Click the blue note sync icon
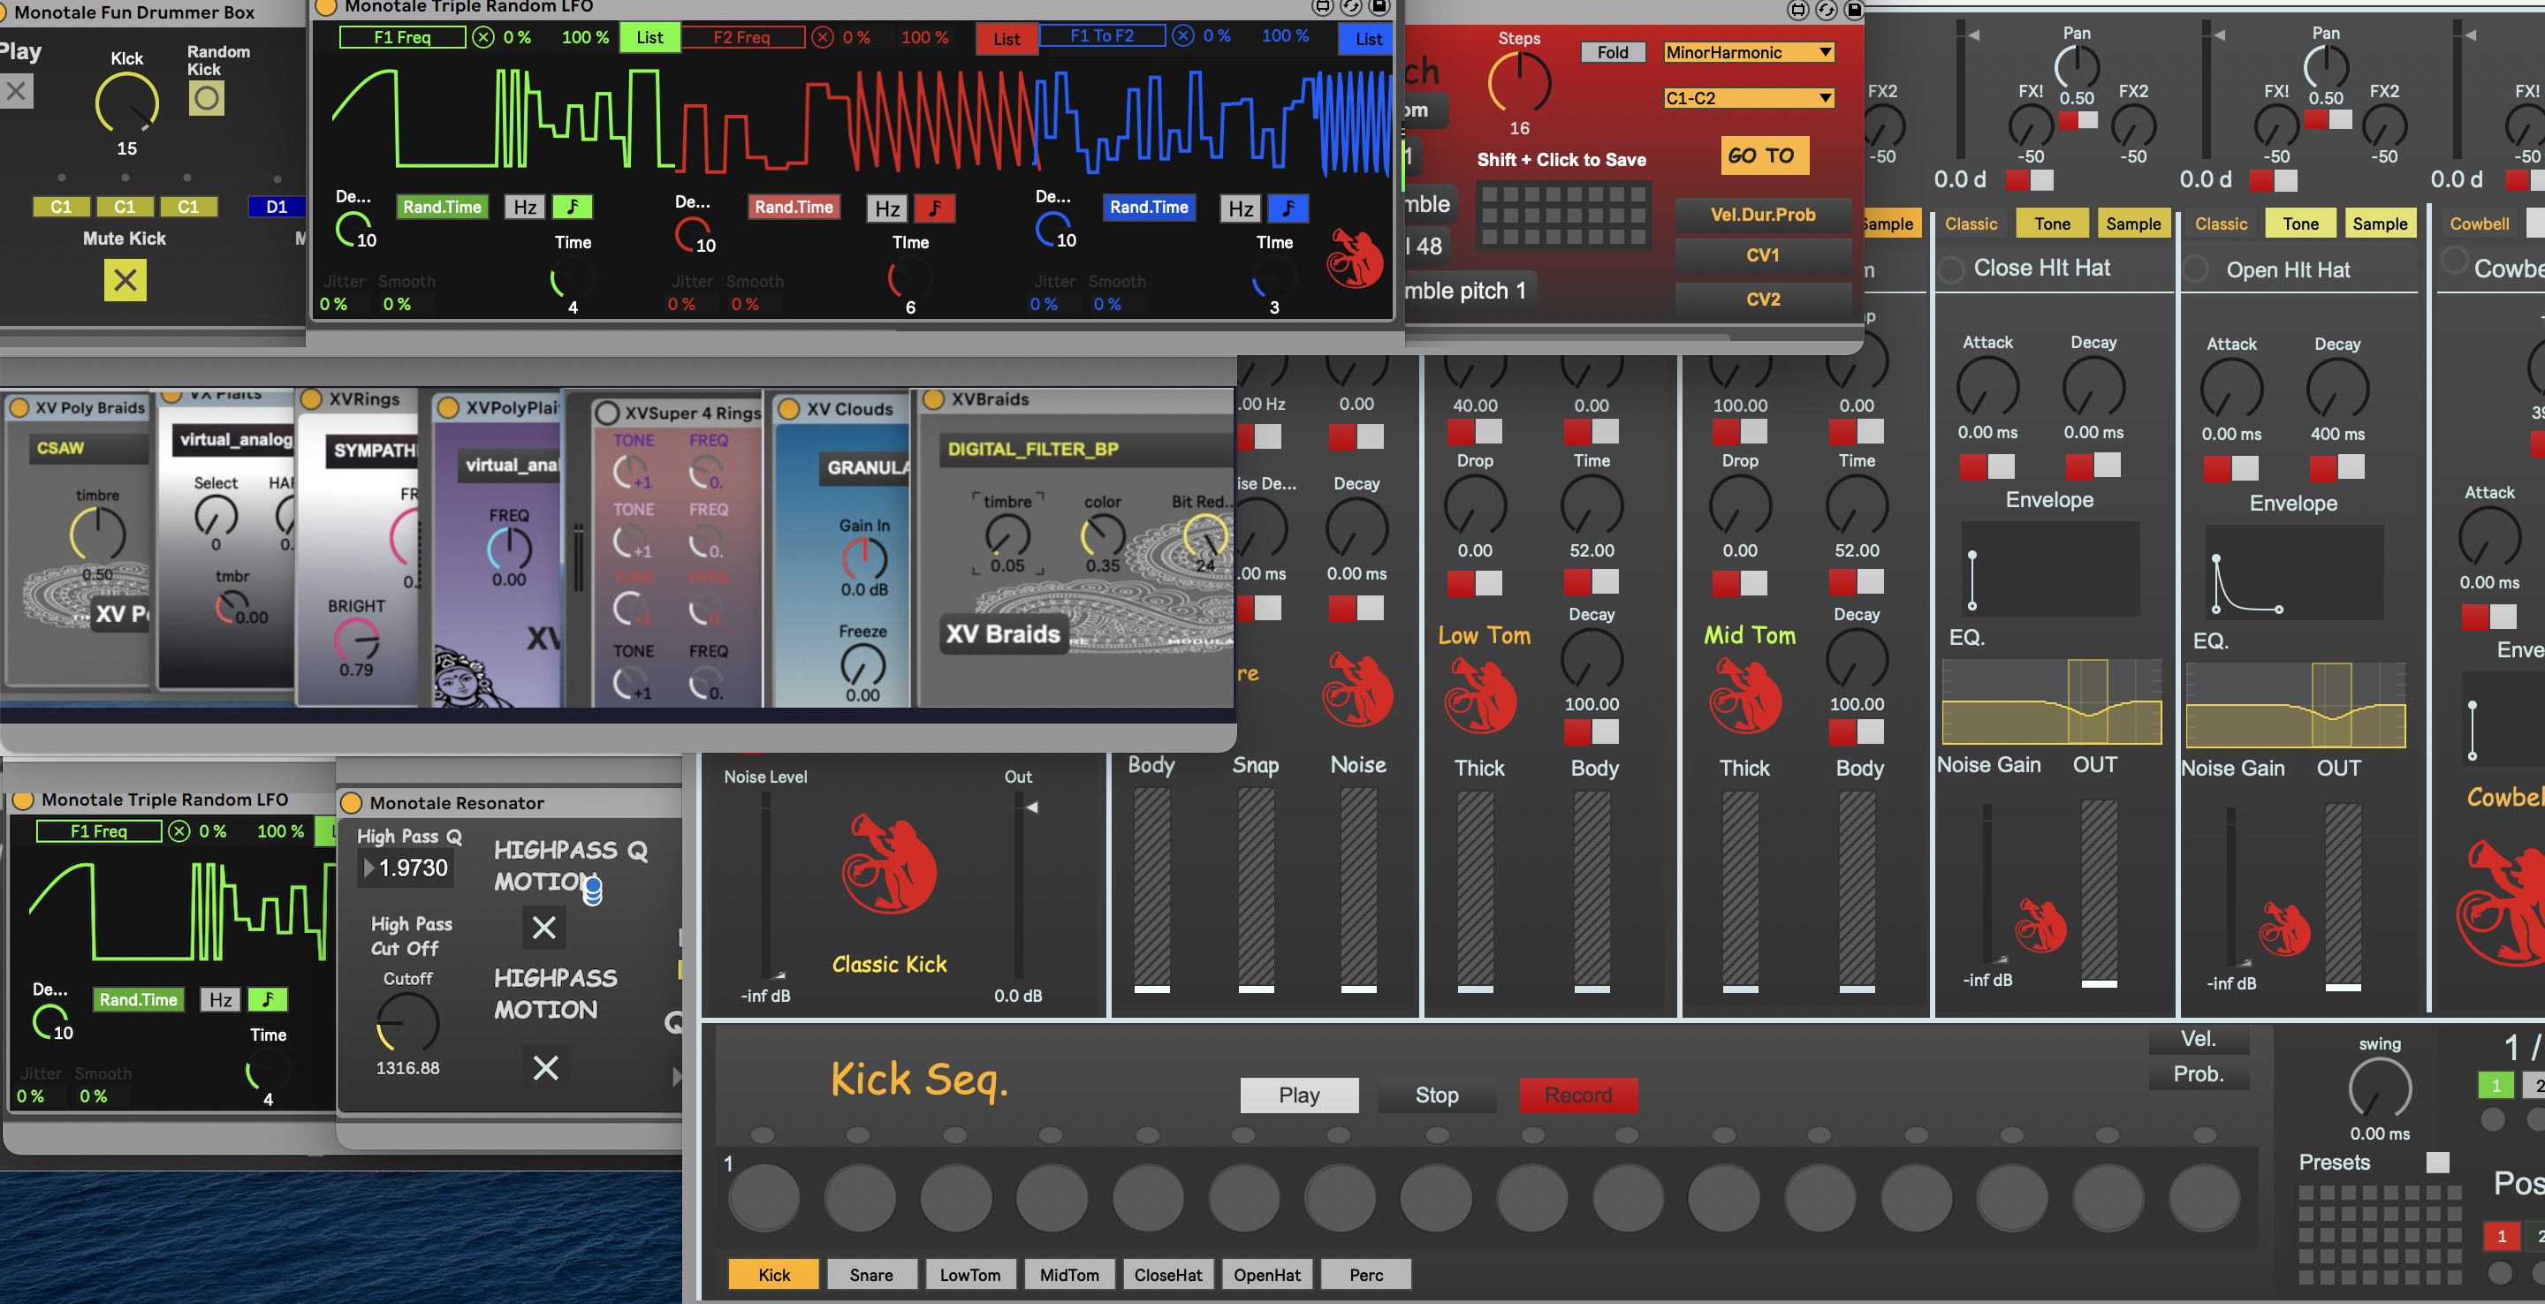 [1288, 208]
